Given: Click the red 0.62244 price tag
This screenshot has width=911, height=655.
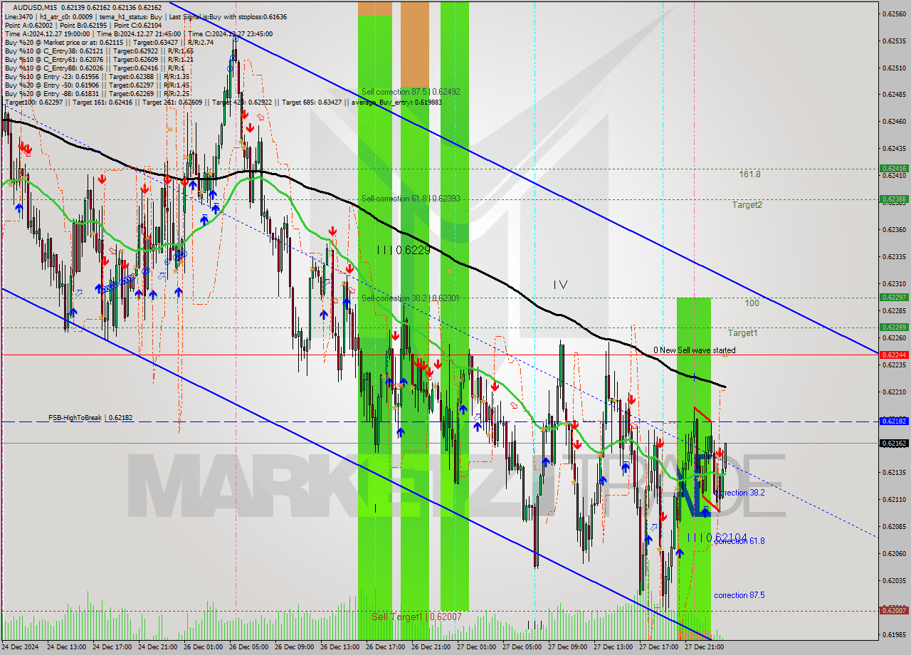Looking at the screenshot, I should click(894, 355).
